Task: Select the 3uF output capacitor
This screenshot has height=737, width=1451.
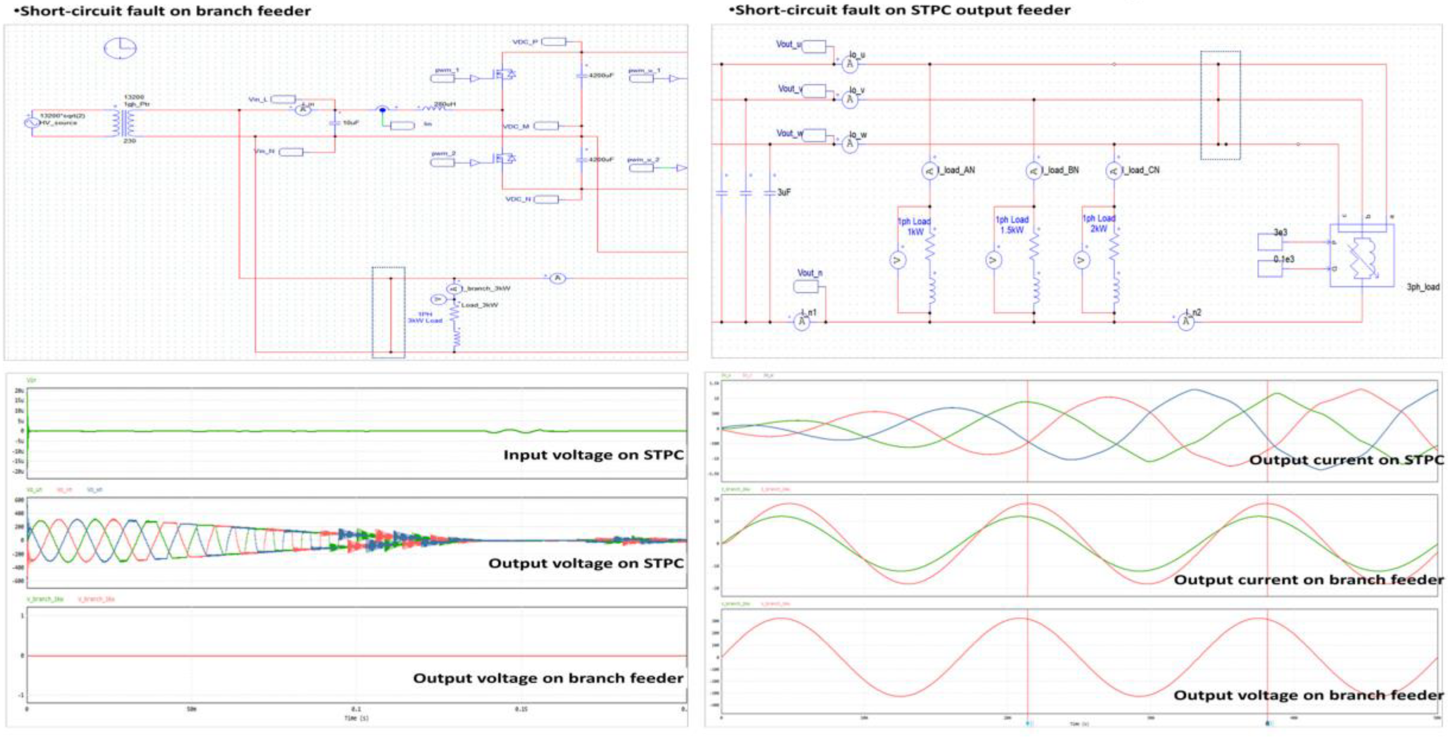Action: pos(770,193)
